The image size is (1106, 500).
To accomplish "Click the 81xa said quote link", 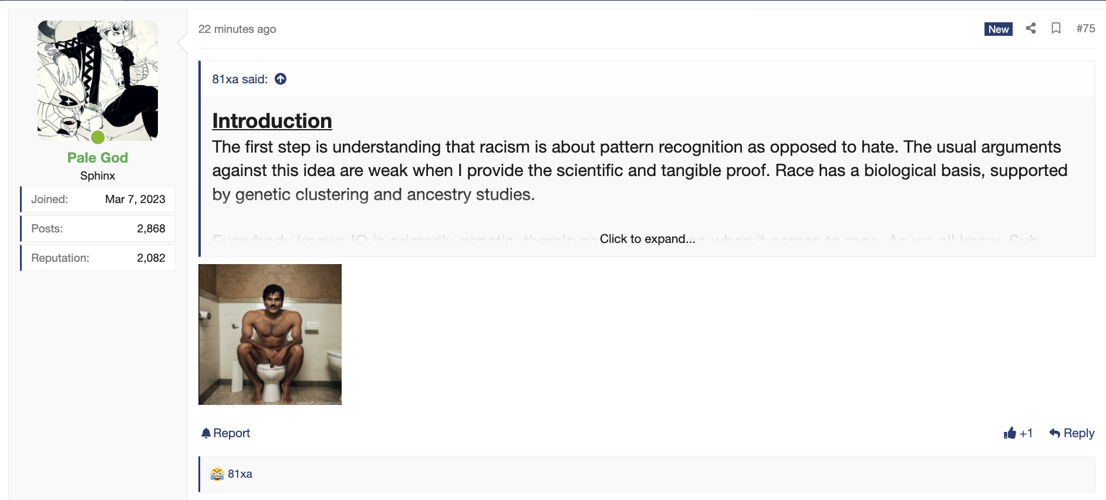I will point(240,79).
